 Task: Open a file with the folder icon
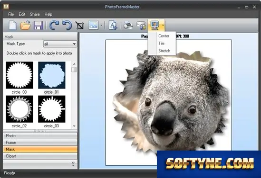(x=25, y=26)
